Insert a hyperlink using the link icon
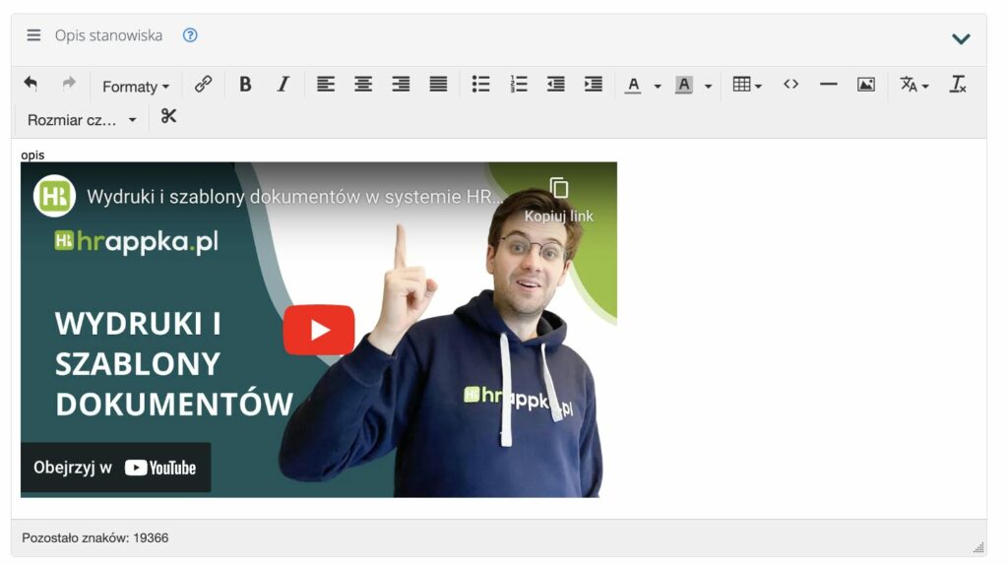 (204, 85)
